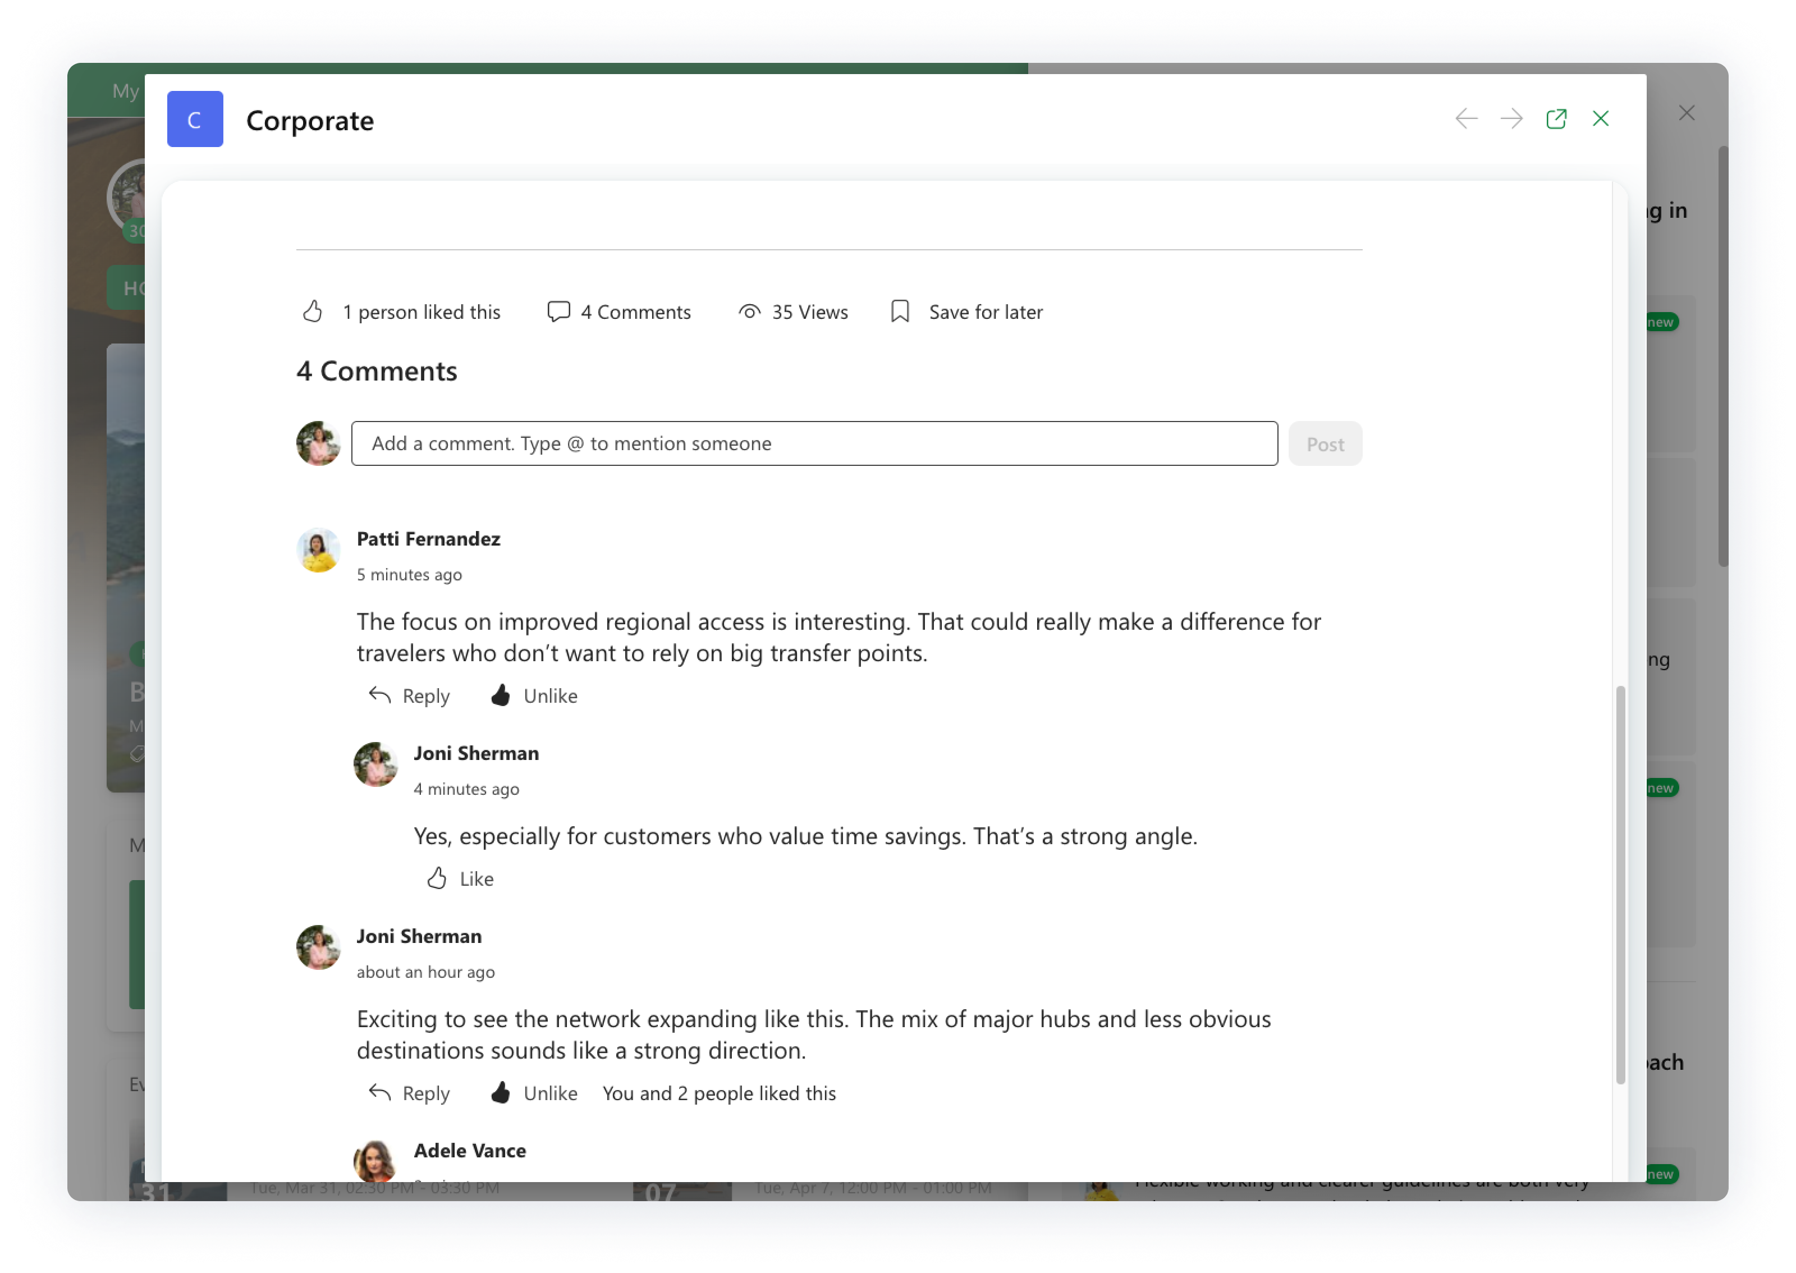This screenshot has width=1796, height=1273.
Task: Unlike Joni Sherman's comment about network expanding
Action: click(534, 1093)
